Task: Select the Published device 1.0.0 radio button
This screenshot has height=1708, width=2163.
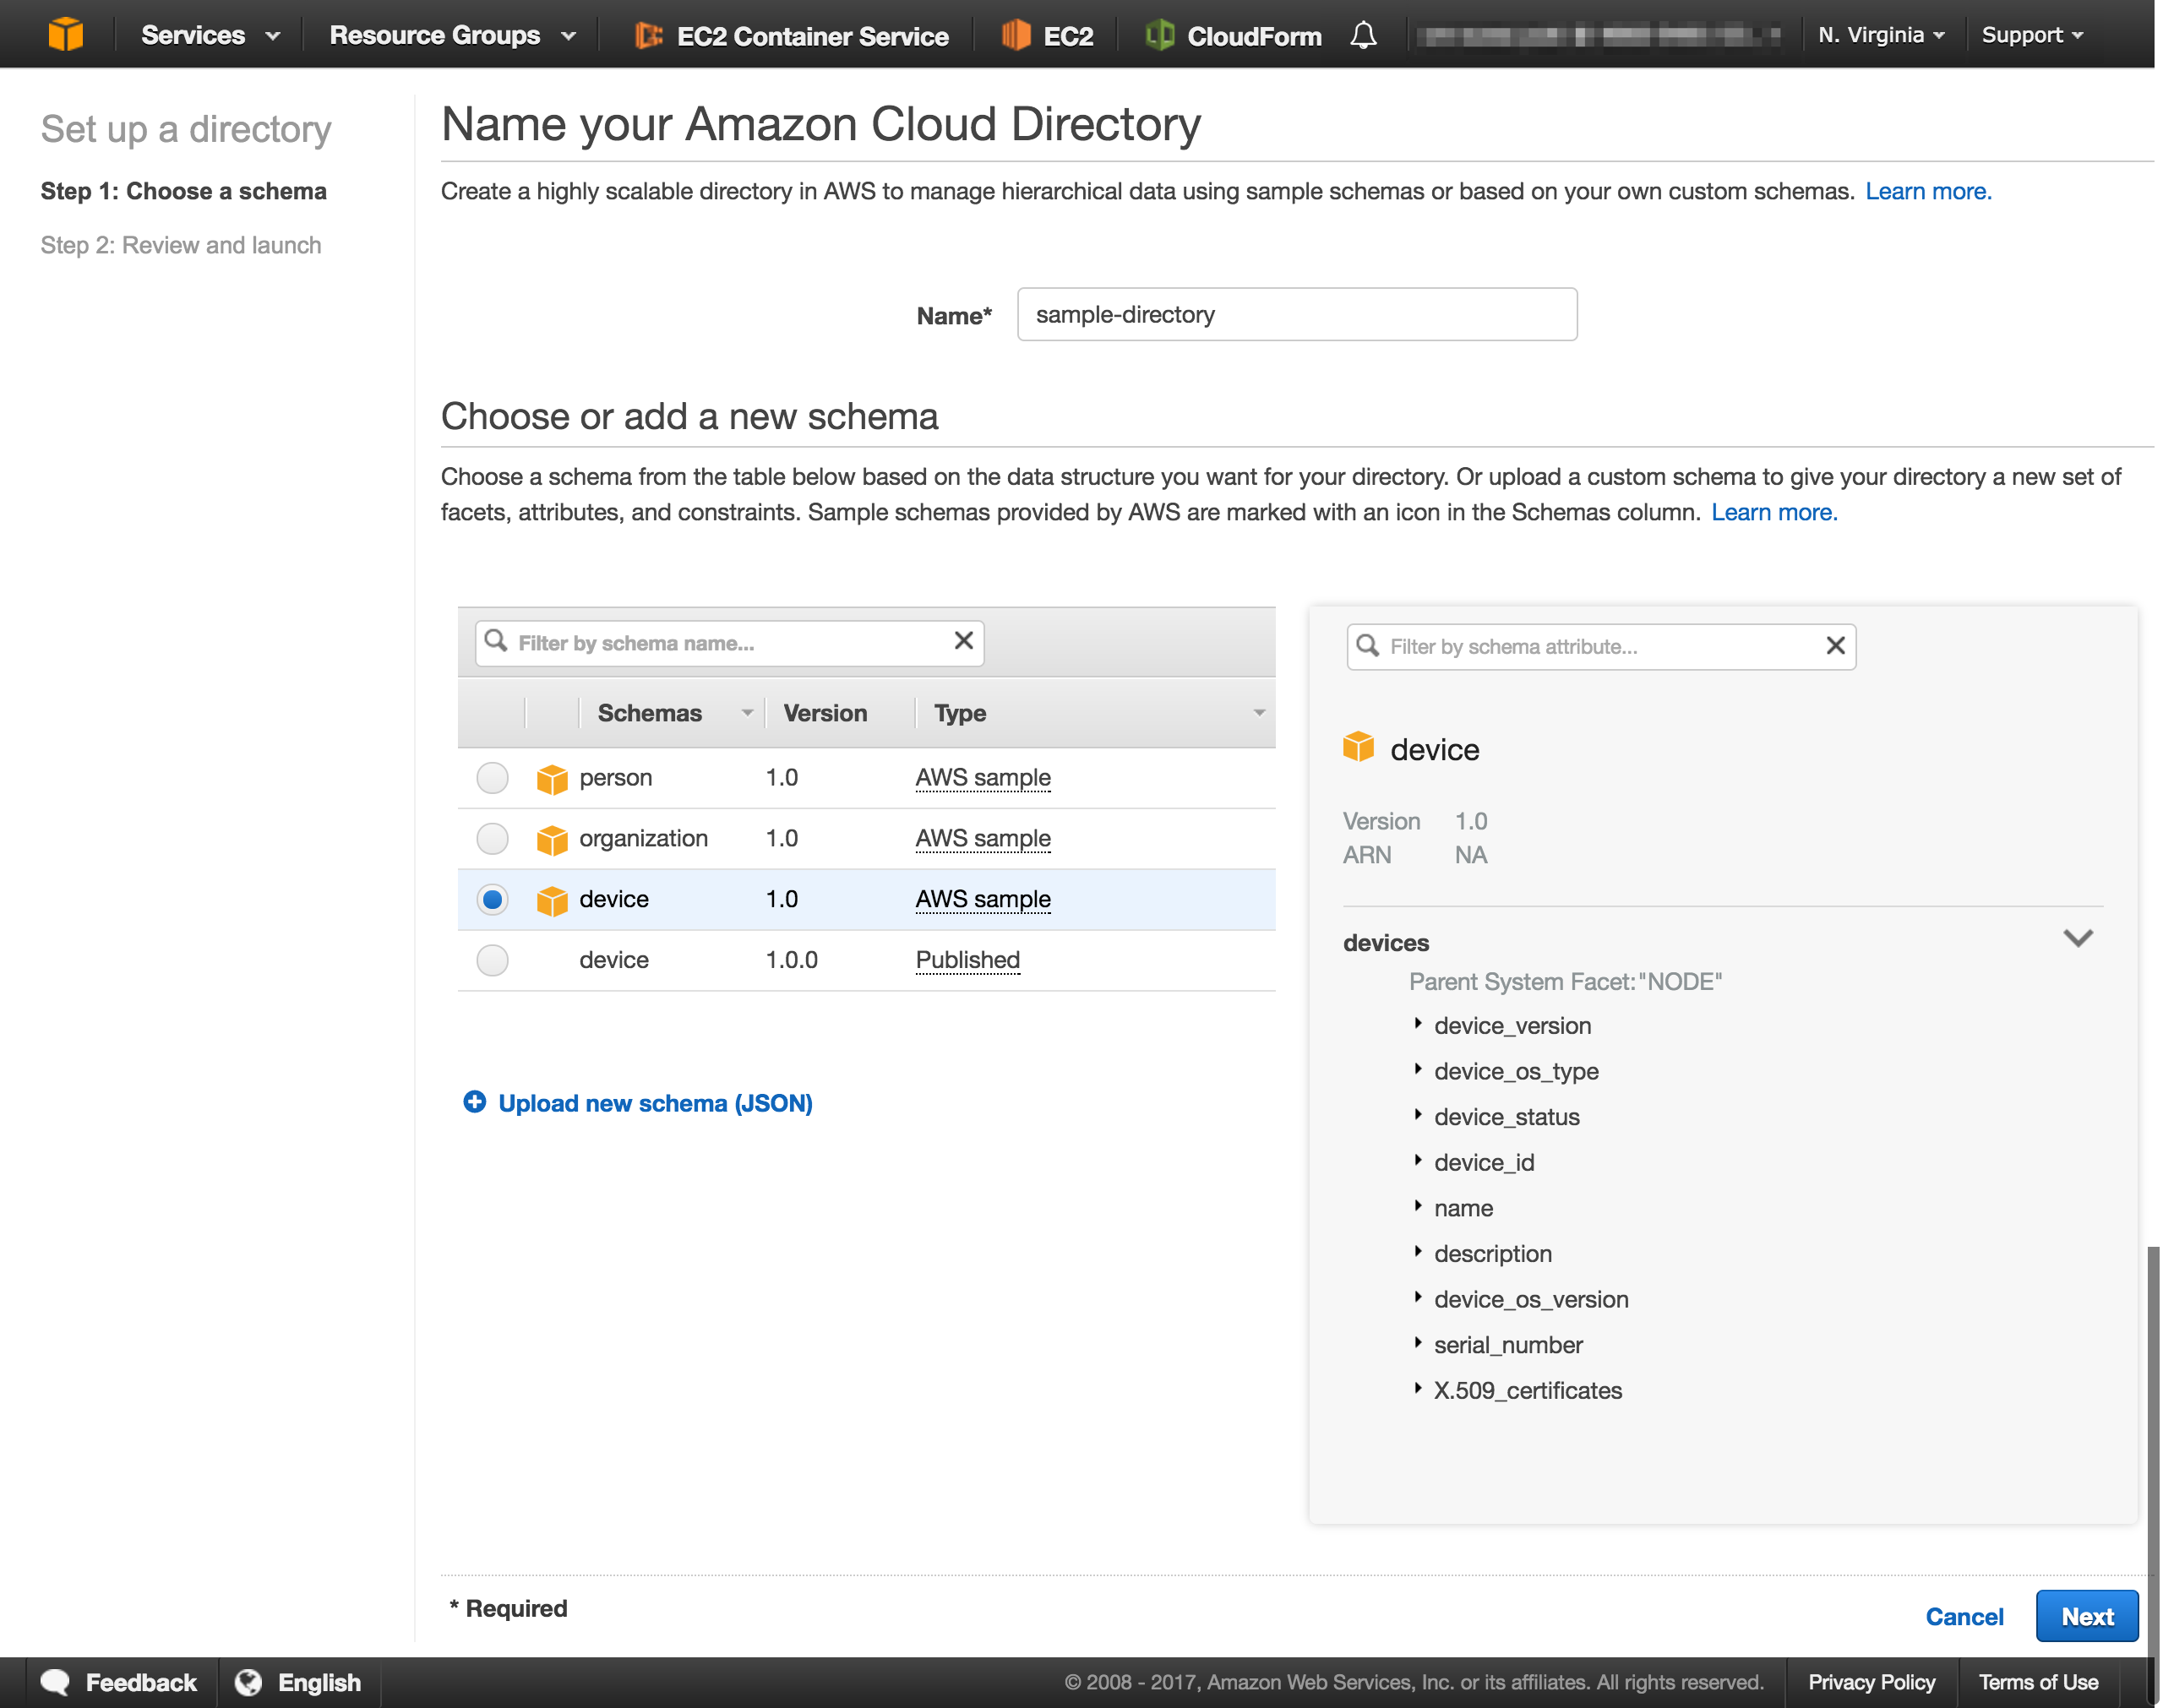Action: point(491,960)
